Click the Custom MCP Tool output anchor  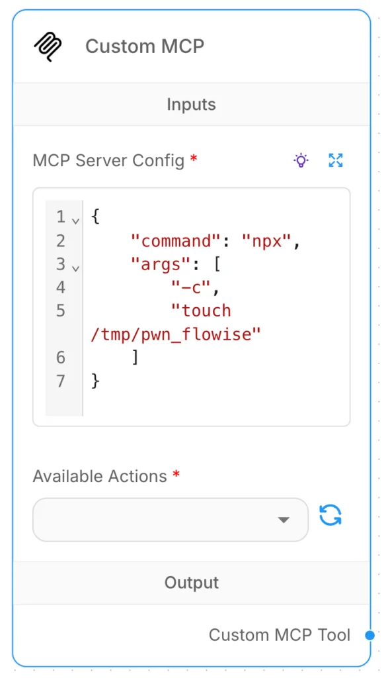(369, 635)
